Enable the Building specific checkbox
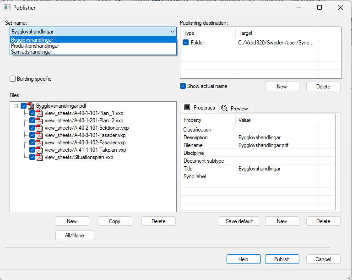The height and width of the screenshot is (280, 352). [13, 79]
